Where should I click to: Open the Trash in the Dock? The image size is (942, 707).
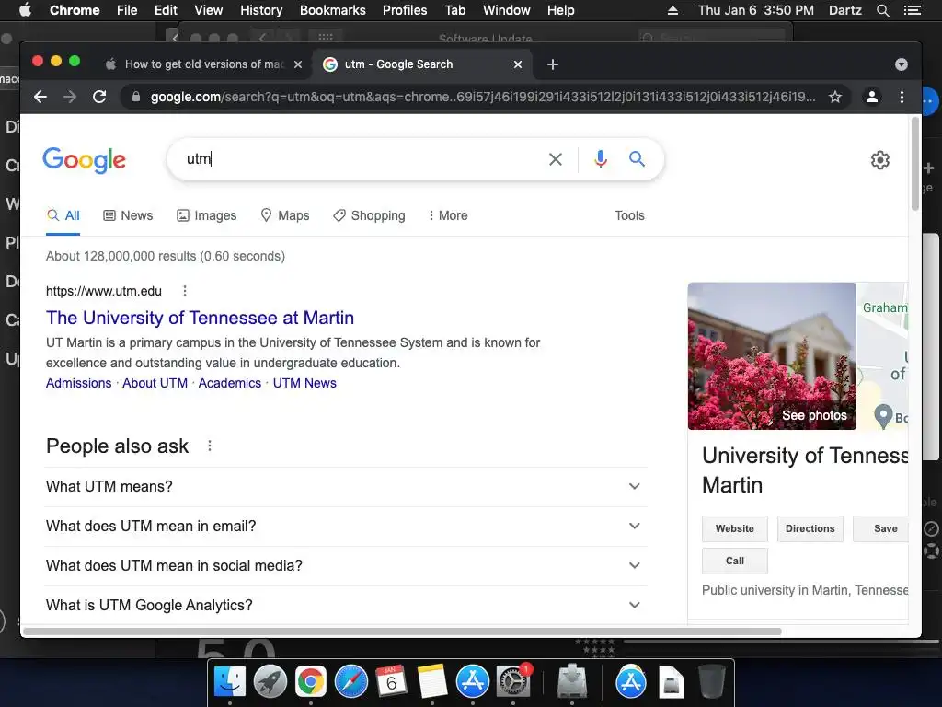[712, 682]
